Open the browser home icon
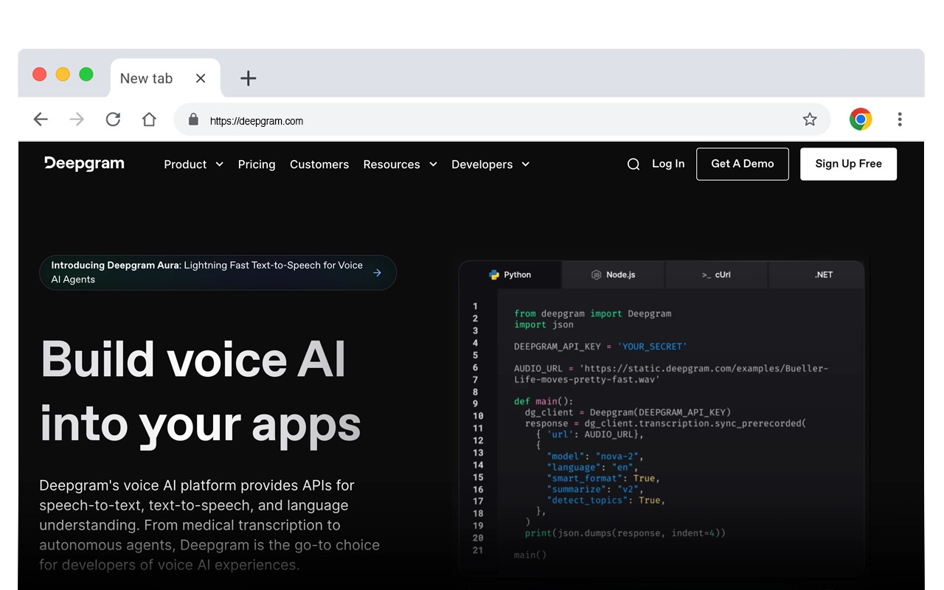944x590 pixels. tap(149, 119)
